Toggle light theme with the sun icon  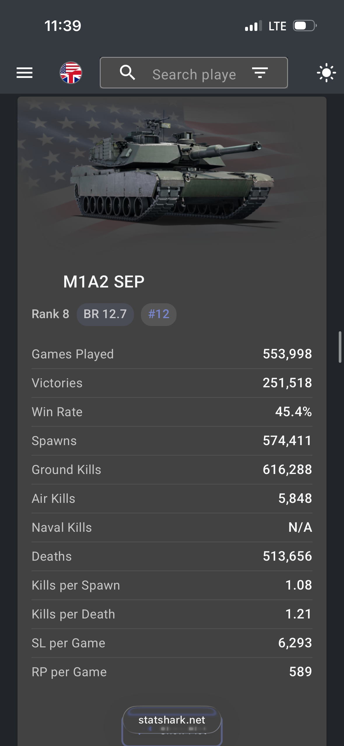[326, 73]
